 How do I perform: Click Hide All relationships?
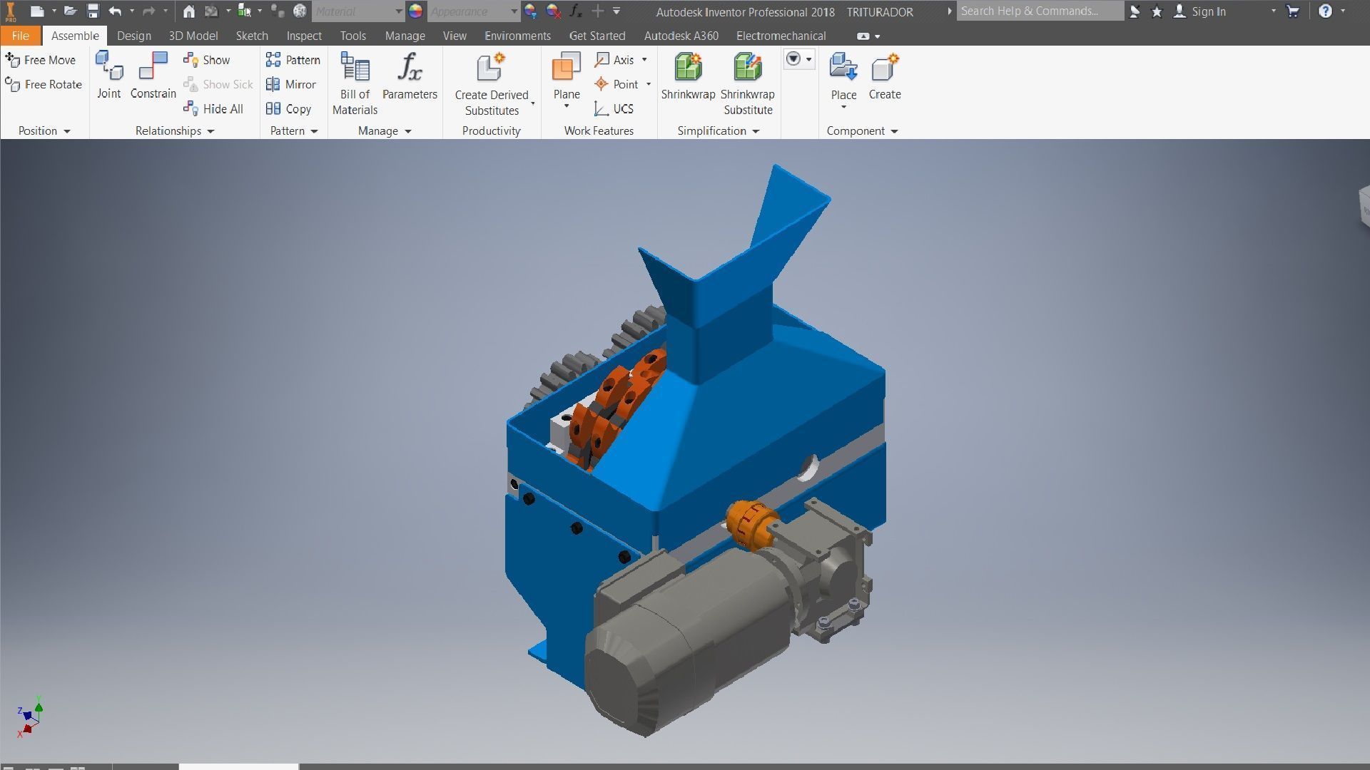[213, 109]
